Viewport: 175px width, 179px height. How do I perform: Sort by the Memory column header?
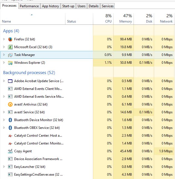click(x=124, y=19)
